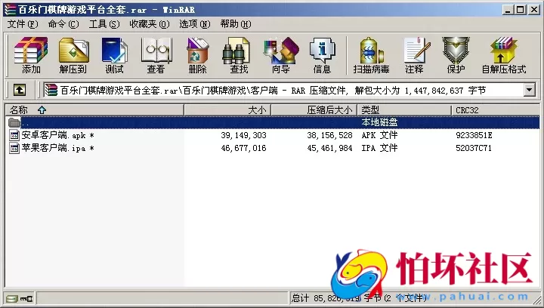Open the 收藏夹(O) menu
The height and width of the screenshot is (308, 544).
[150, 24]
